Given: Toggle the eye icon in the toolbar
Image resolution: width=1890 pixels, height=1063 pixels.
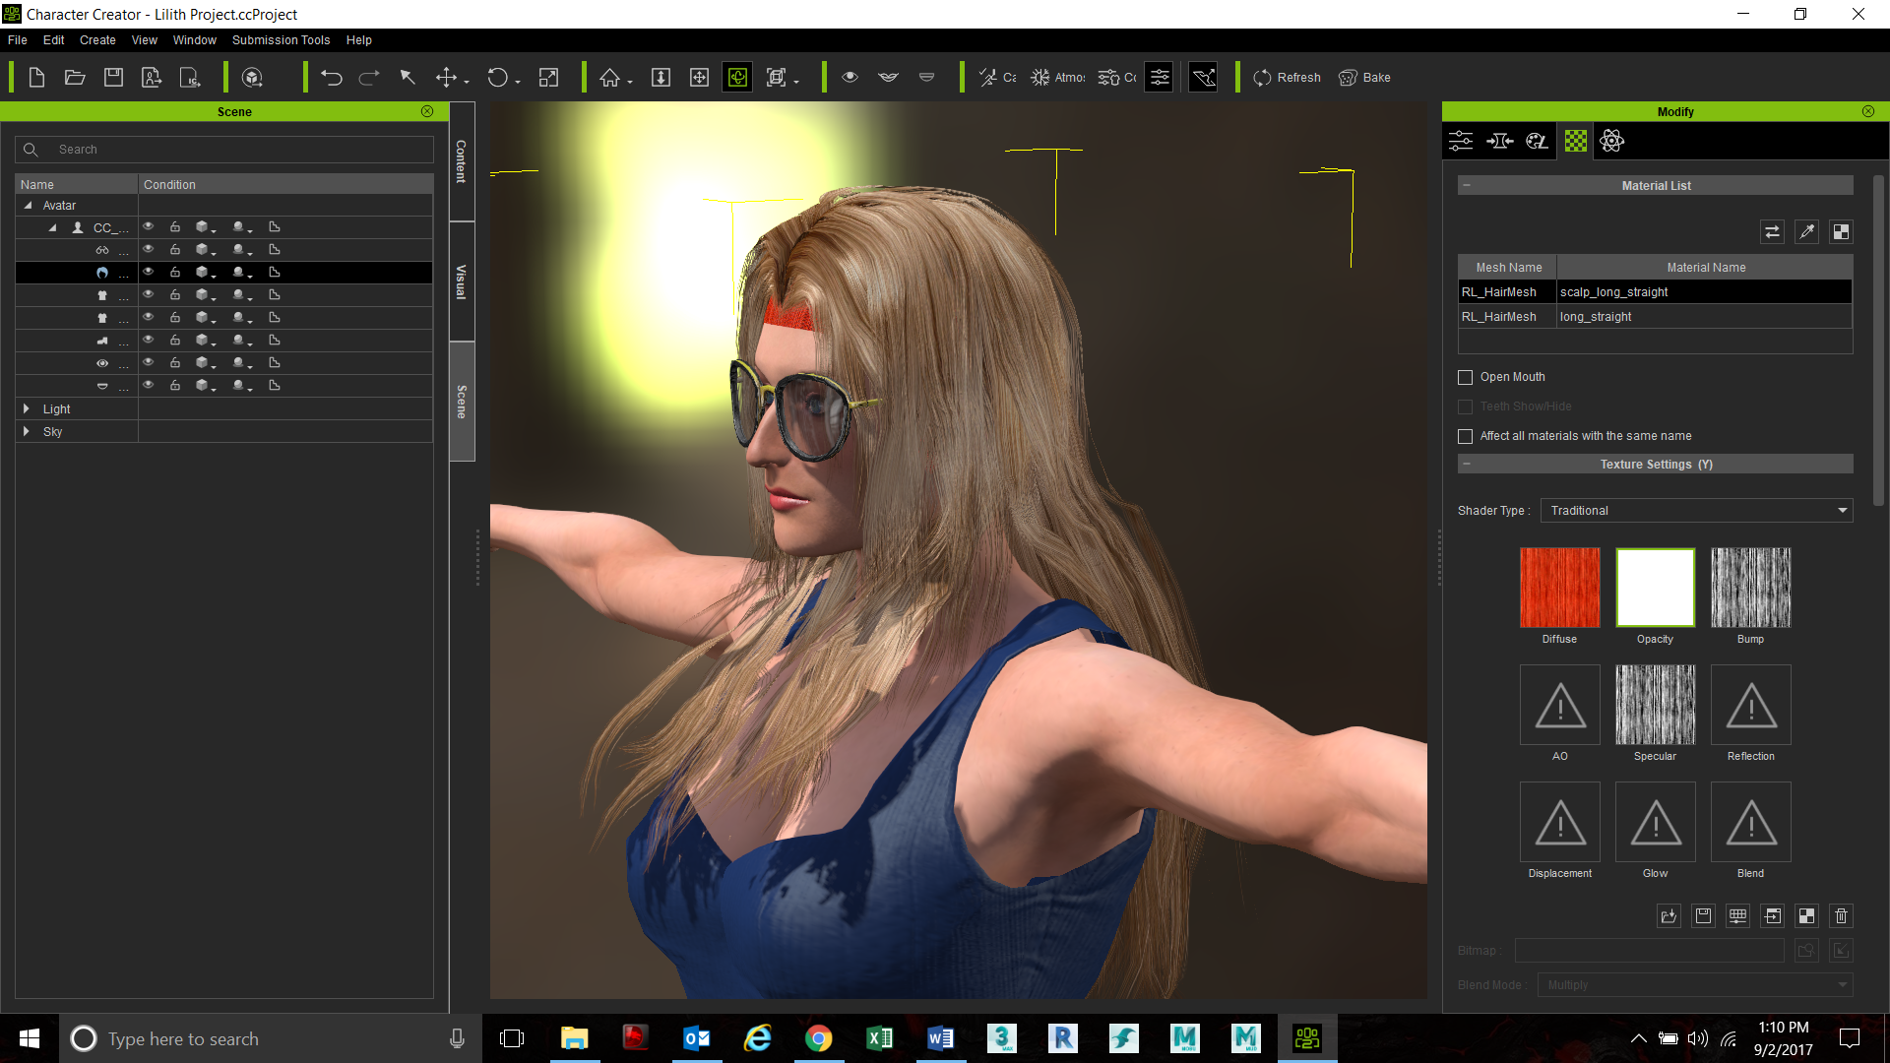Looking at the screenshot, I should 850,77.
